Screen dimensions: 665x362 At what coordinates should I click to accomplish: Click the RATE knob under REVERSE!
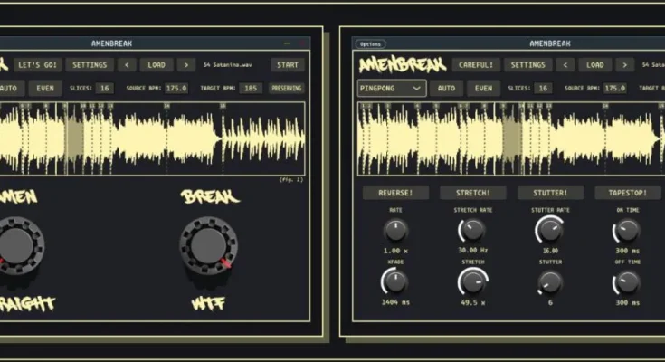(395, 230)
